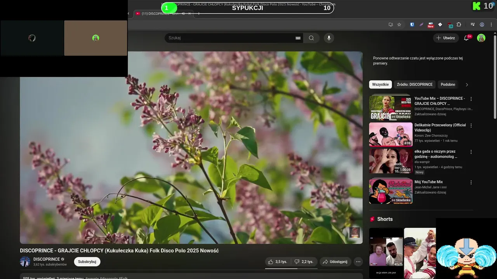Close the DISCOPRINCE YouTube tab
497x279 pixels.
pos(189,14)
